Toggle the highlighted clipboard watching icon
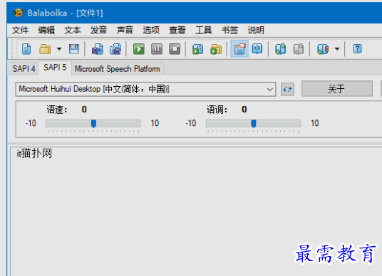 [239, 48]
